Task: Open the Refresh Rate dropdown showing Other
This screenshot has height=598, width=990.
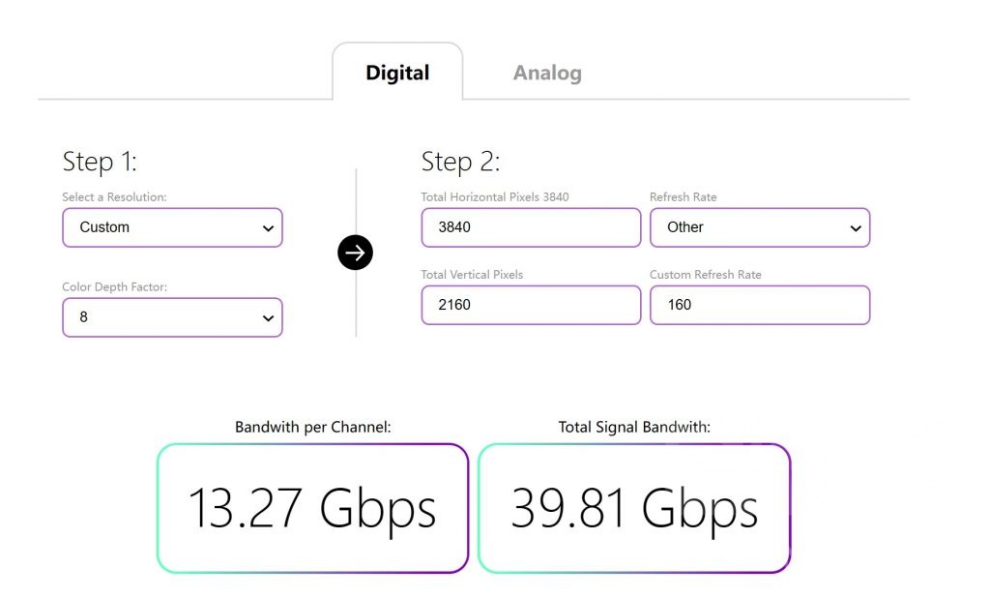Action: [x=759, y=227]
